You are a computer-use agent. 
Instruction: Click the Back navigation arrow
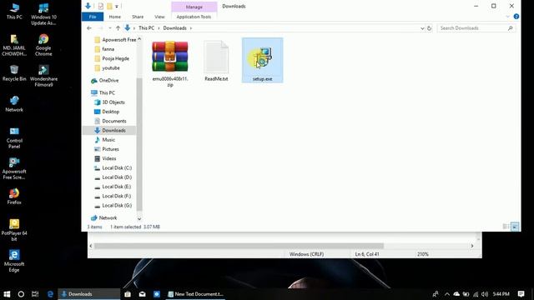pos(89,28)
